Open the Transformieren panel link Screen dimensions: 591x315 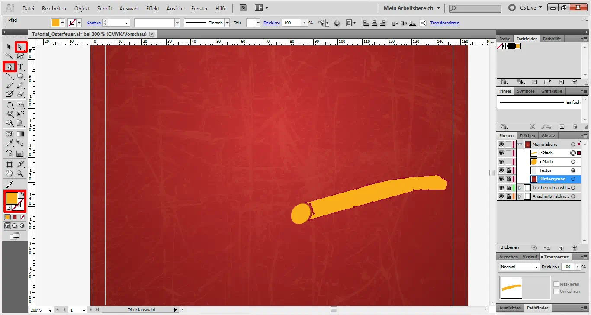pyautogui.click(x=444, y=22)
